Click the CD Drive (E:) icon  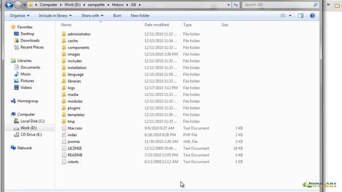pos(17,134)
